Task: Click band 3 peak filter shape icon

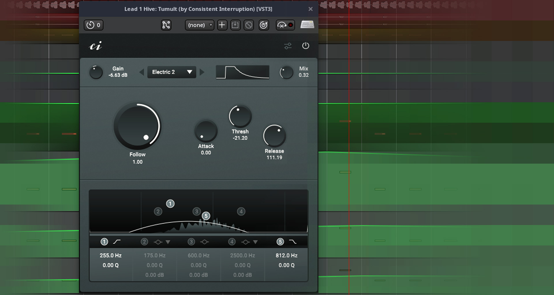Action: [x=205, y=242]
